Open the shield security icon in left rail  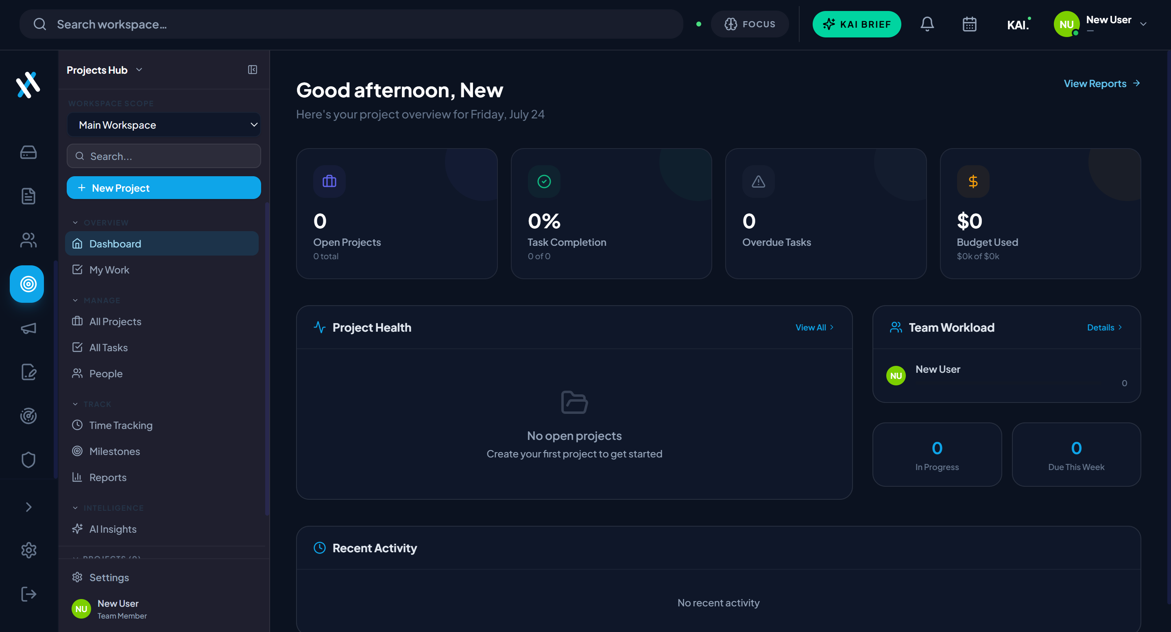28,460
